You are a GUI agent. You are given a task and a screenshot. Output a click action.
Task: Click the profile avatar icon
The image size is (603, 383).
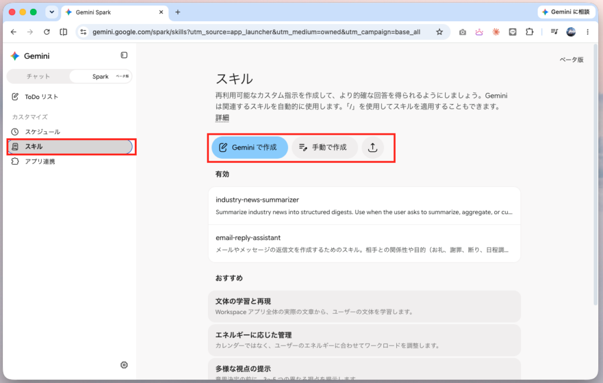click(571, 32)
